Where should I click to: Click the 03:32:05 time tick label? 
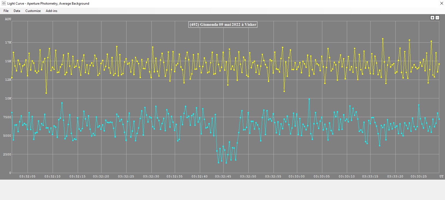pos(27,176)
